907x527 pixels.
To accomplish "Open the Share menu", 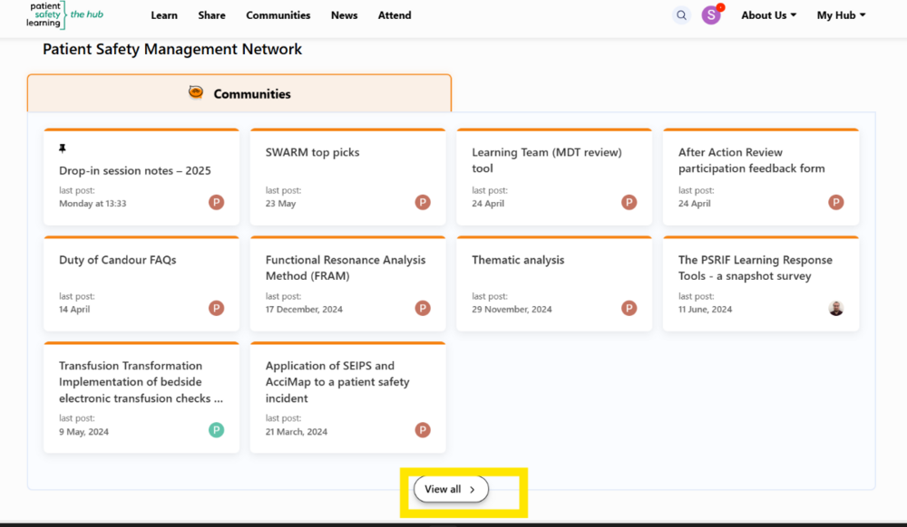I will pos(211,15).
